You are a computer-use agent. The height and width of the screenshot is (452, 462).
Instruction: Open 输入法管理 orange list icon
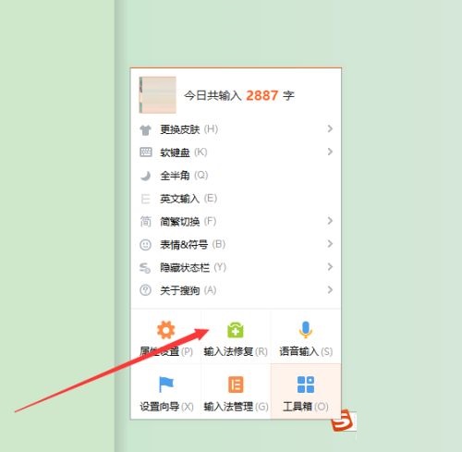[236, 385]
